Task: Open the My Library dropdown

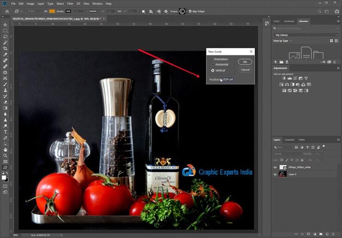Action: [306, 35]
